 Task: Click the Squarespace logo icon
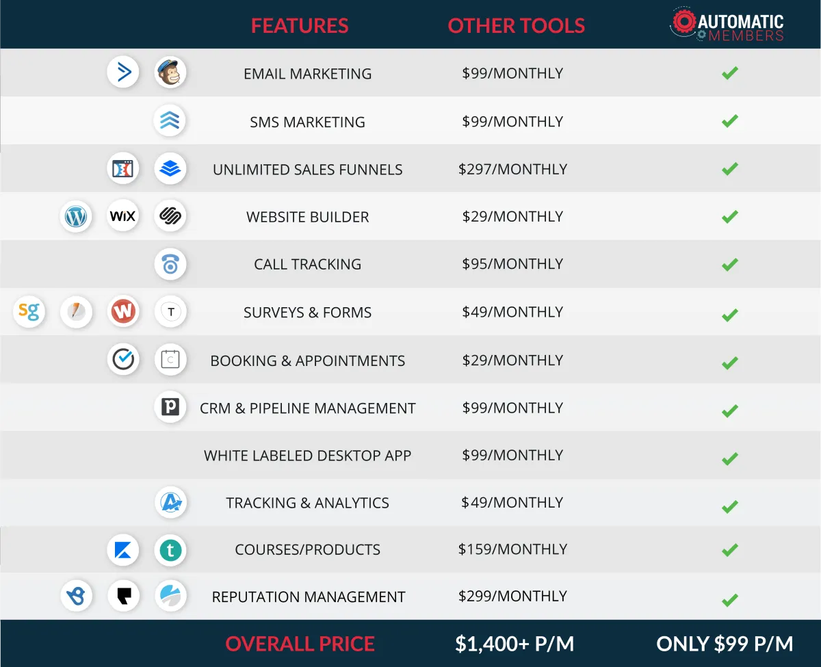pos(170,216)
